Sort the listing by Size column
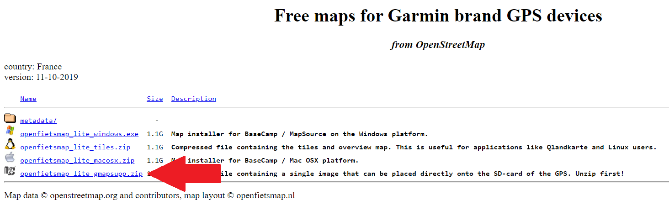The height and width of the screenshot is (211, 669). [155, 99]
